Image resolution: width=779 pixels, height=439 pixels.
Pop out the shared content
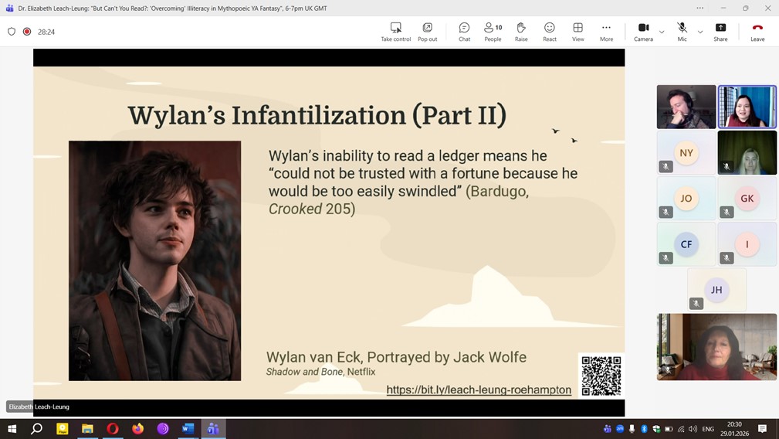pos(427,32)
